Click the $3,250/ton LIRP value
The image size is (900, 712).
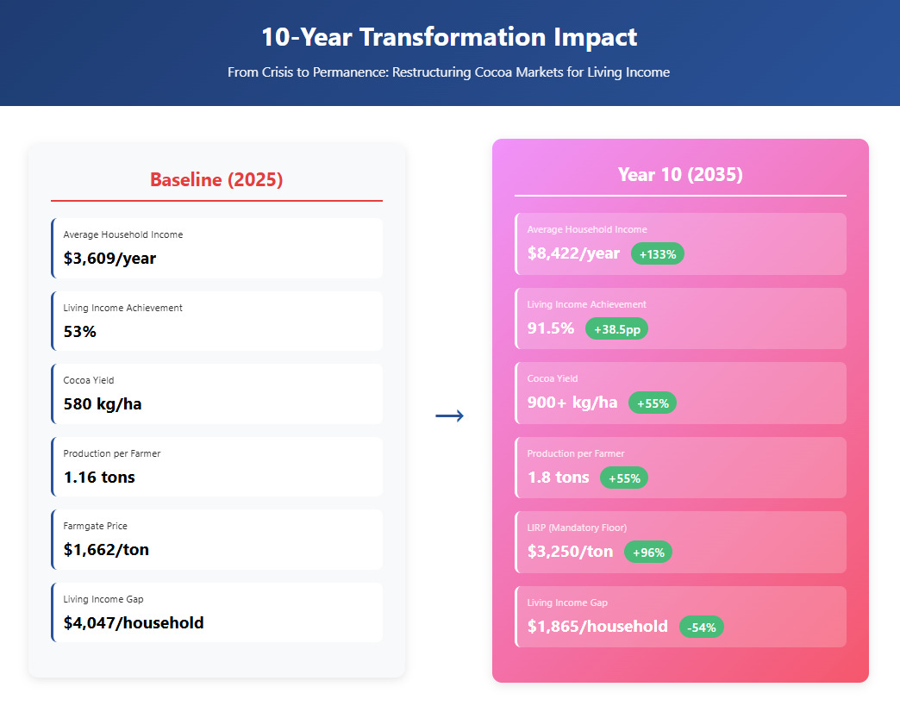[x=570, y=552]
